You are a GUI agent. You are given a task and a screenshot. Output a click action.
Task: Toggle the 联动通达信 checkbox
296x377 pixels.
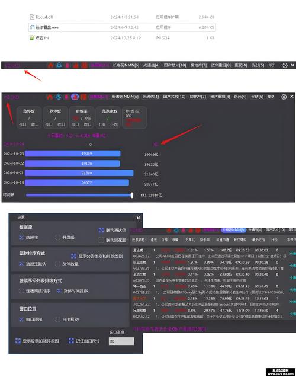click(x=101, y=230)
